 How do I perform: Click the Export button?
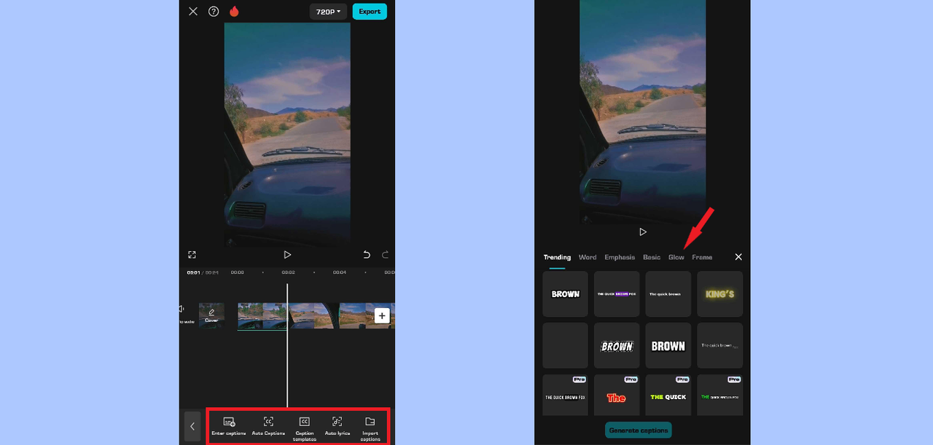pyautogui.click(x=370, y=12)
